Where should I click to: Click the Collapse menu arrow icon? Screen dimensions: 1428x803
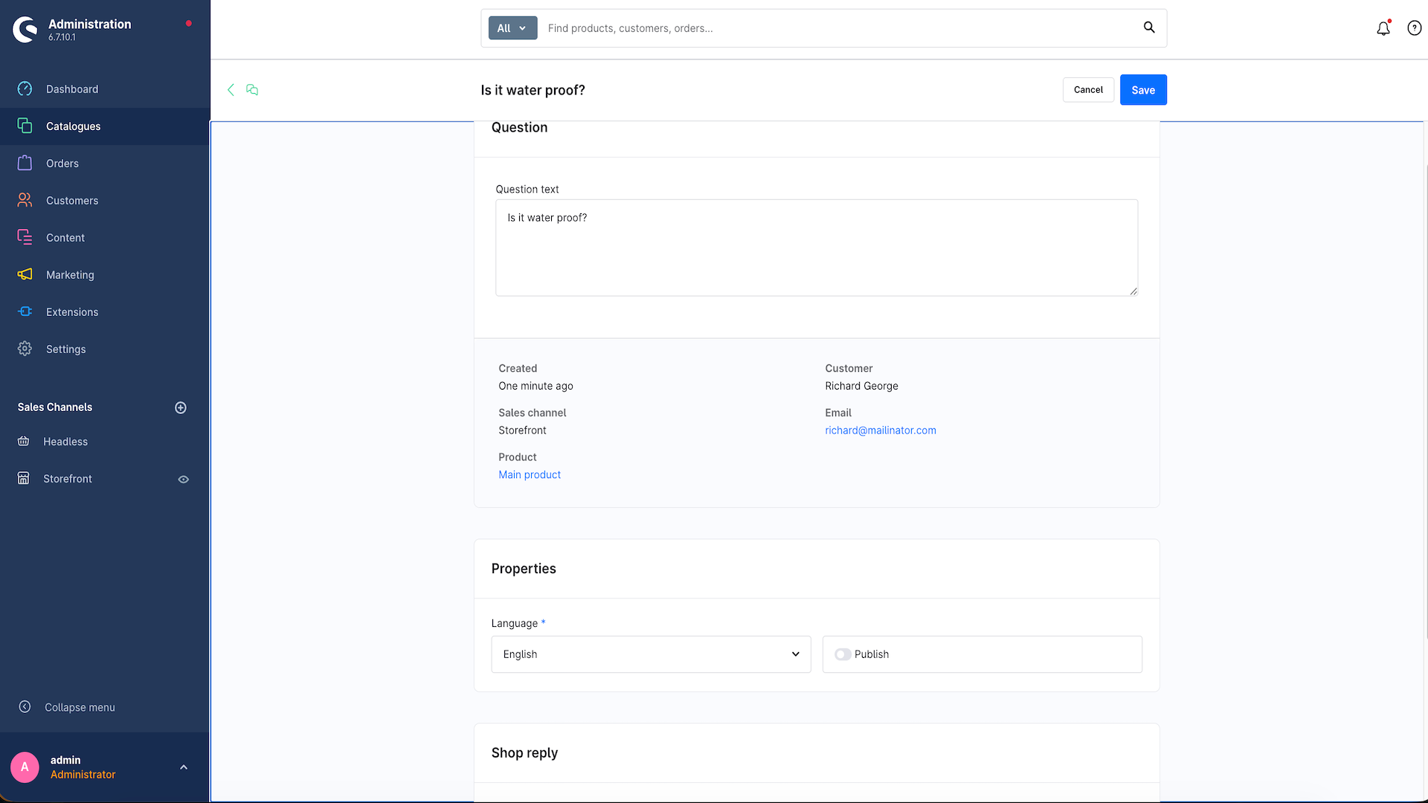[x=25, y=706]
